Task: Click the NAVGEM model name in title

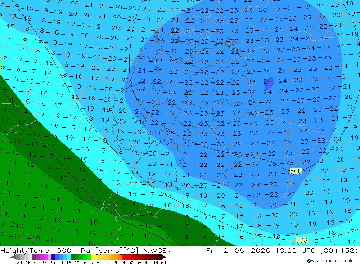Action: pos(158,250)
